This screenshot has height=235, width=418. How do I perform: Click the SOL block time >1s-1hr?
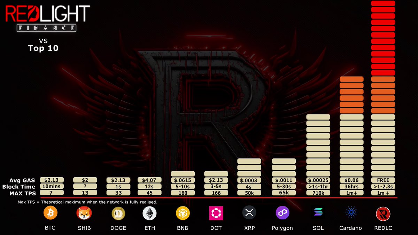pyautogui.click(x=318, y=186)
